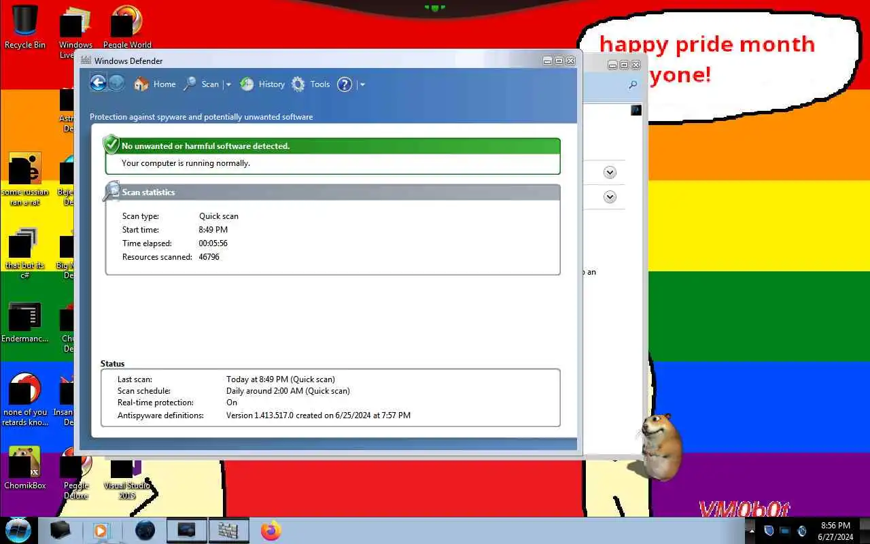The image size is (870, 544).
Task: Click the 'Scan statistics' heading
Action: click(148, 192)
